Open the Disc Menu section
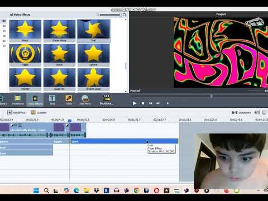This screenshot has height=201, width=268. pyautogui.click(x=85, y=100)
